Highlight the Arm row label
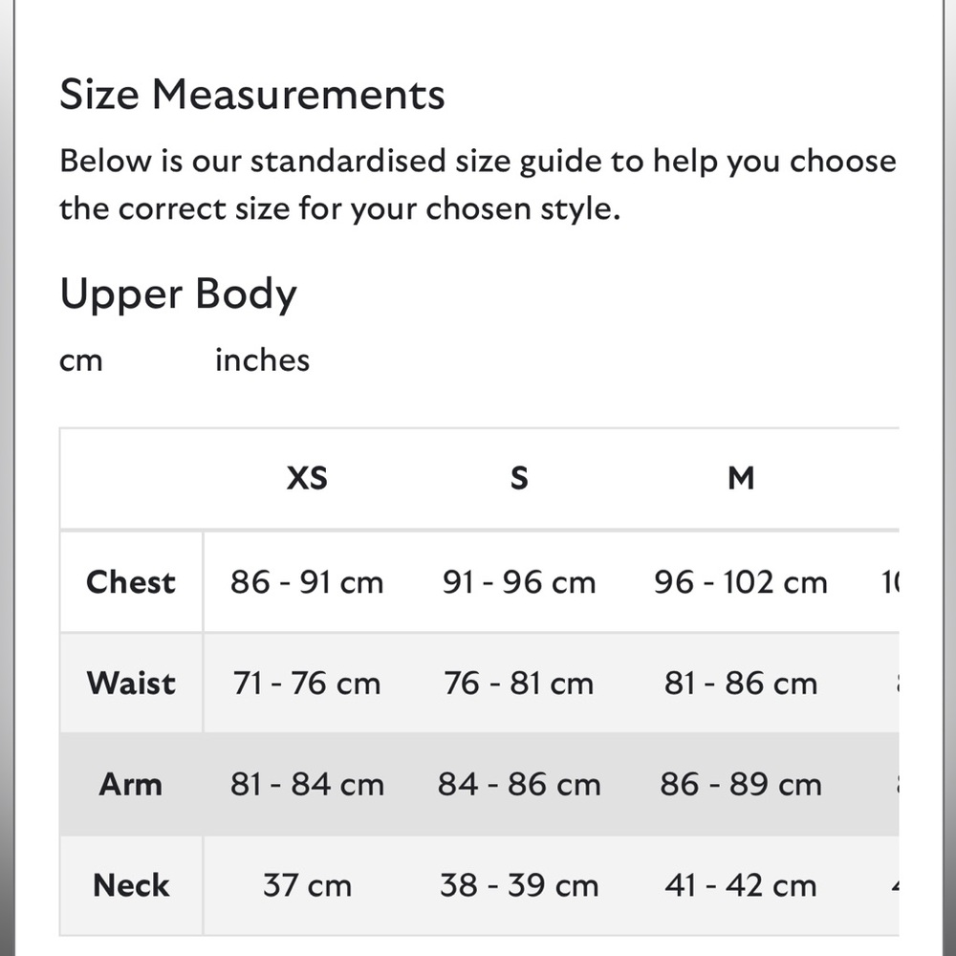This screenshot has height=956, width=956. (130, 784)
